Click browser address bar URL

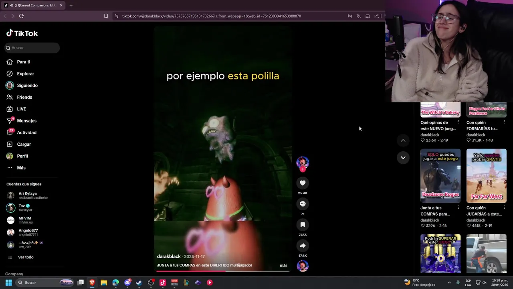click(212, 16)
